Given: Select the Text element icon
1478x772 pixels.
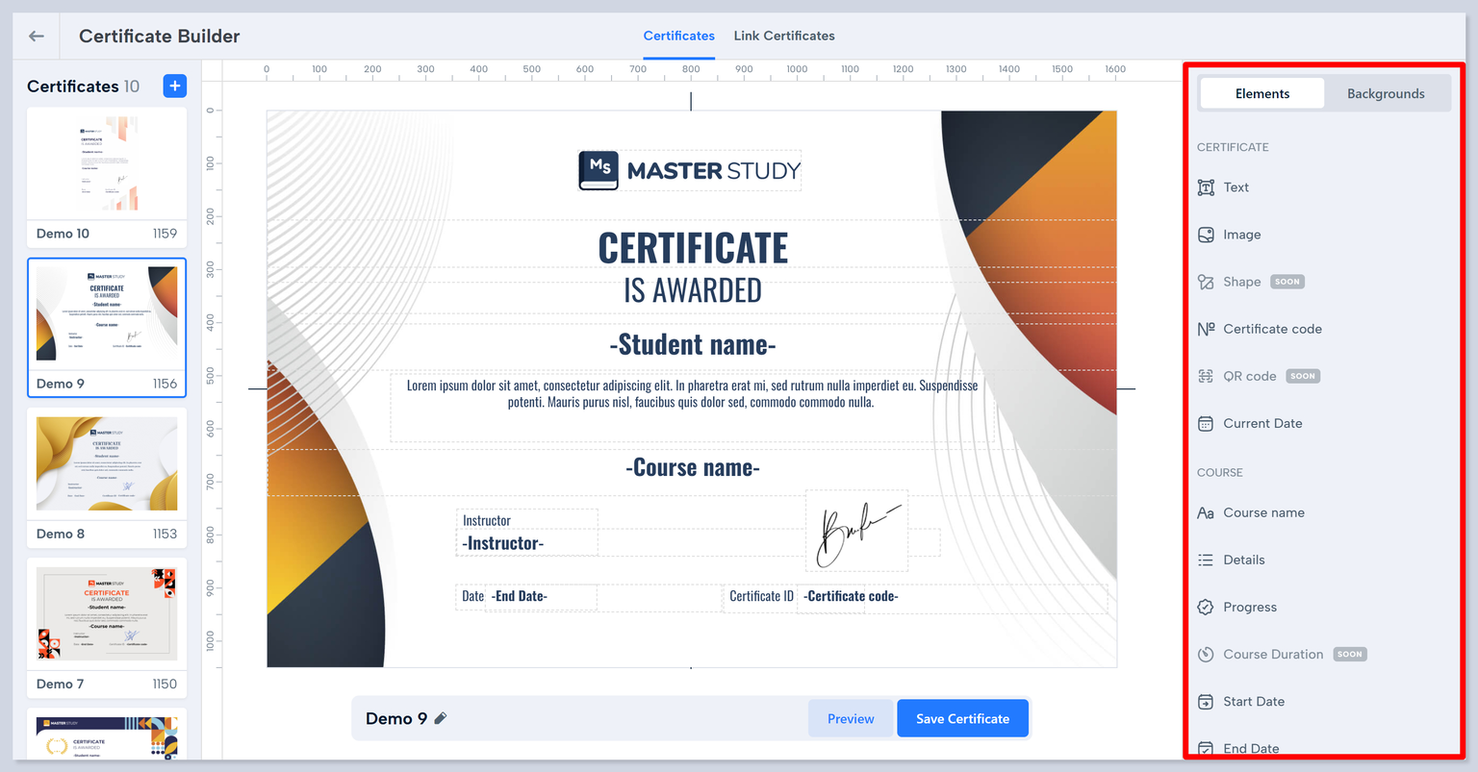Looking at the screenshot, I should click(x=1206, y=187).
